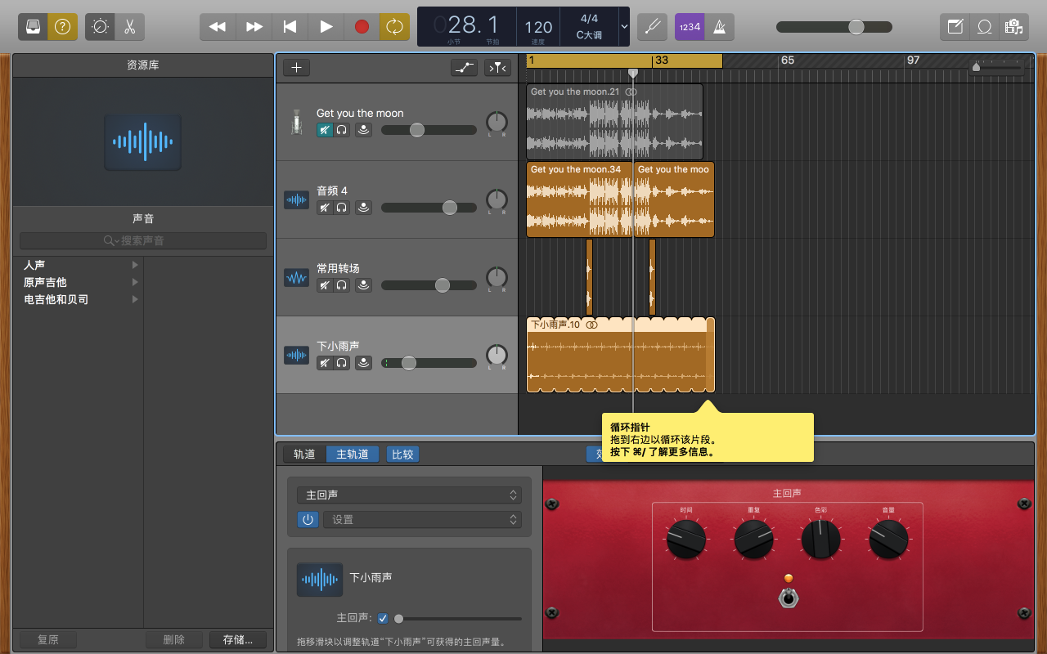
Task: Switch to the 轨道 tab
Action: pyautogui.click(x=304, y=455)
